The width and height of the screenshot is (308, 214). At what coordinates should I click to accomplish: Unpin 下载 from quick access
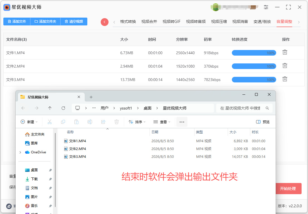click(50, 179)
